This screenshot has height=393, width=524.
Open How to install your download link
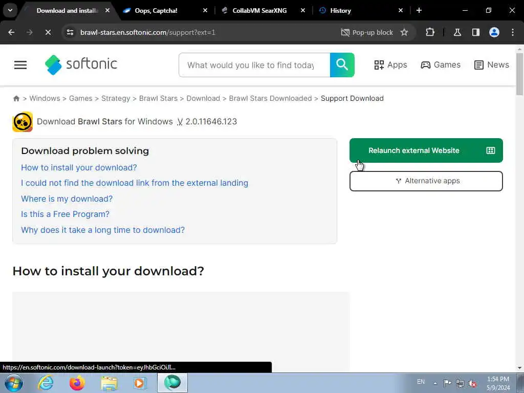coord(79,167)
